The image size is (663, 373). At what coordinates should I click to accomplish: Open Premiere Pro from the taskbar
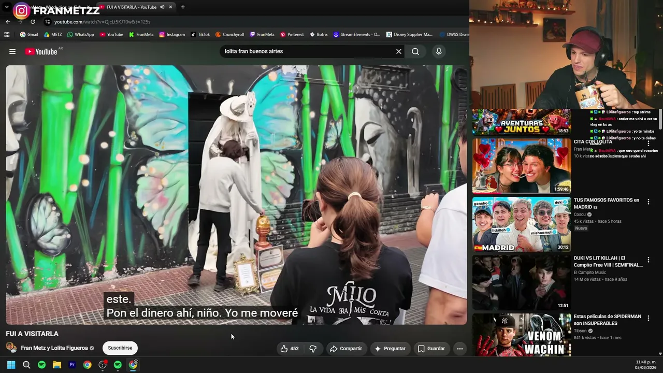tap(72, 365)
